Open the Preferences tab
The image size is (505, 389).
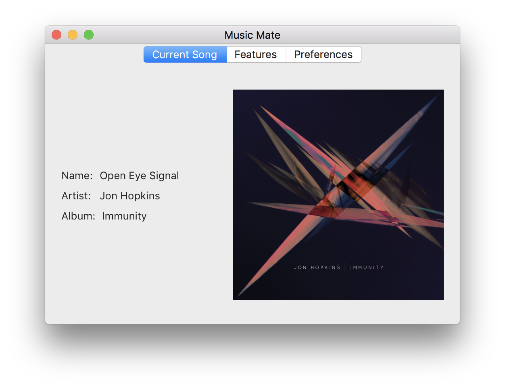[323, 54]
